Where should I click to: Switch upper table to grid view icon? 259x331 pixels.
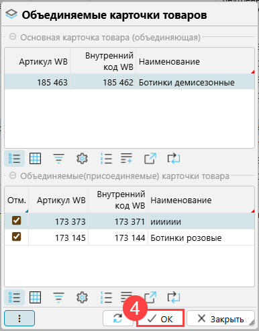click(36, 159)
